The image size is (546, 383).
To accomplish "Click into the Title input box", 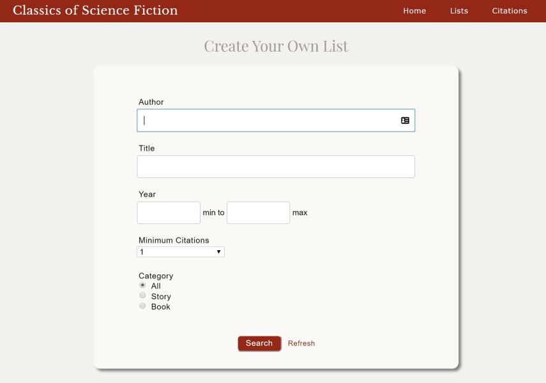I will (x=276, y=167).
